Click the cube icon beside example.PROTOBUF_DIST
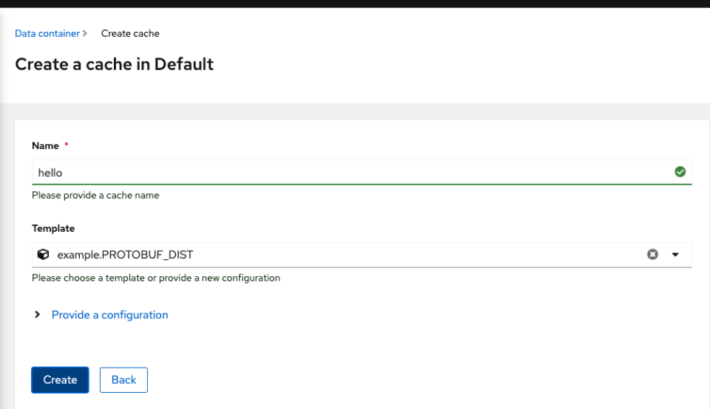The width and height of the screenshot is (710, 409). point(43,255)
